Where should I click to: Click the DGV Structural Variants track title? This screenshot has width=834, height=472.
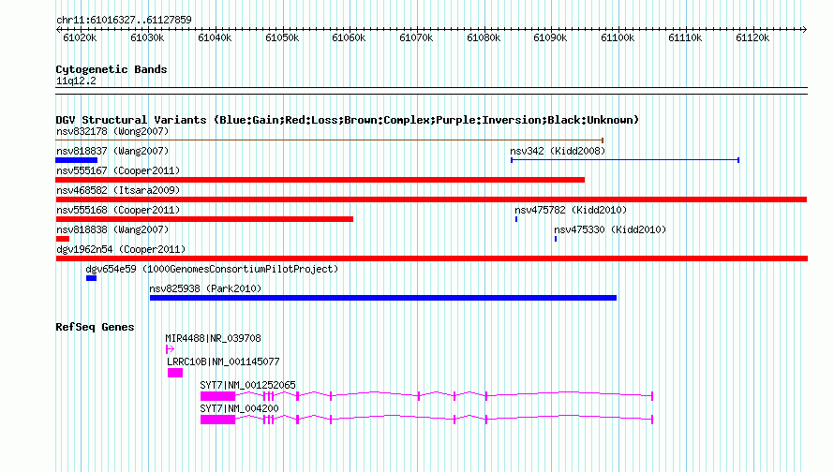point(348,120)
